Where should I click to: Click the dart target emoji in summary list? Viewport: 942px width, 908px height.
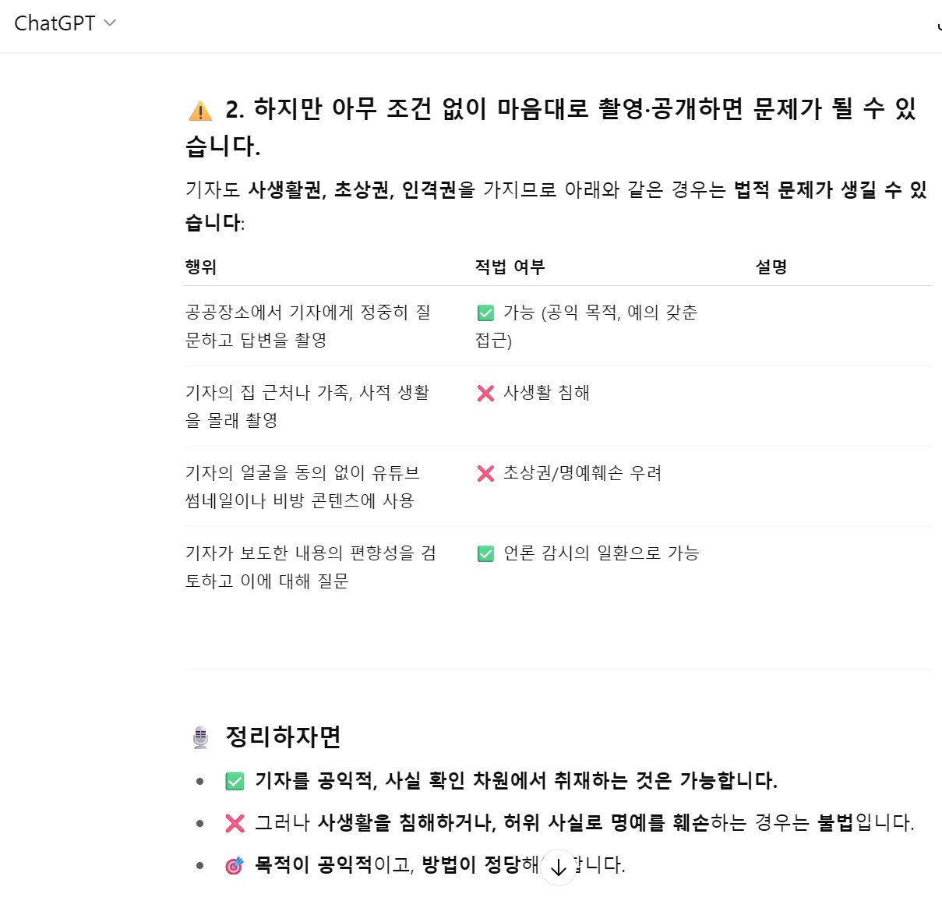pyautogui.click(x=235, y=866)
